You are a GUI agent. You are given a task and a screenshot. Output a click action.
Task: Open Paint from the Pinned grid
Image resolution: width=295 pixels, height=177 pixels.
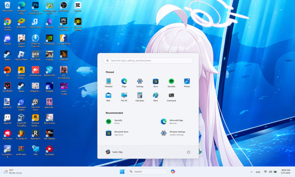tap(156, 97)
